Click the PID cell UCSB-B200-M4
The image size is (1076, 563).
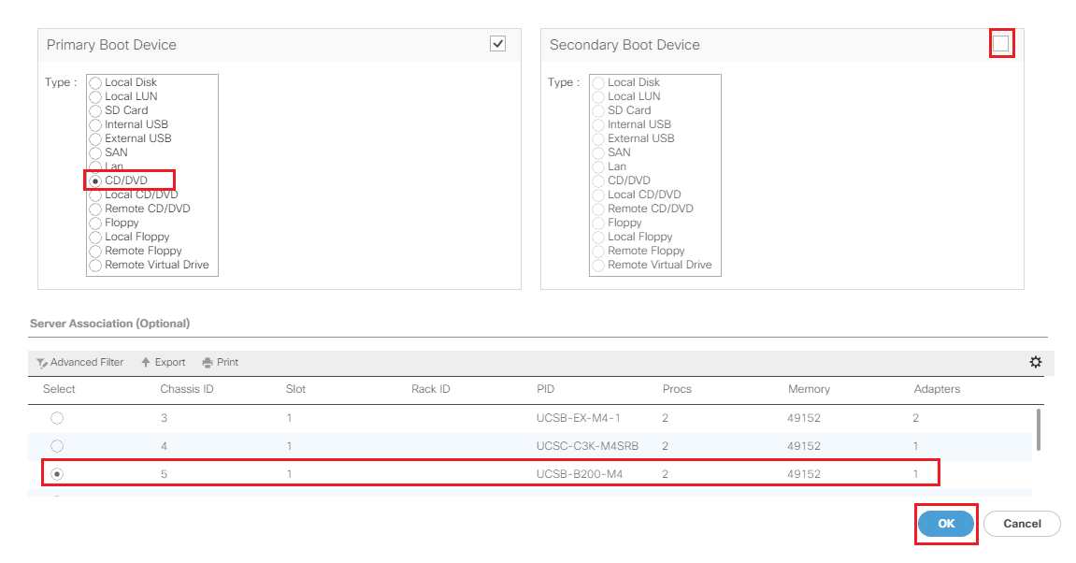[x=580, y=474]
